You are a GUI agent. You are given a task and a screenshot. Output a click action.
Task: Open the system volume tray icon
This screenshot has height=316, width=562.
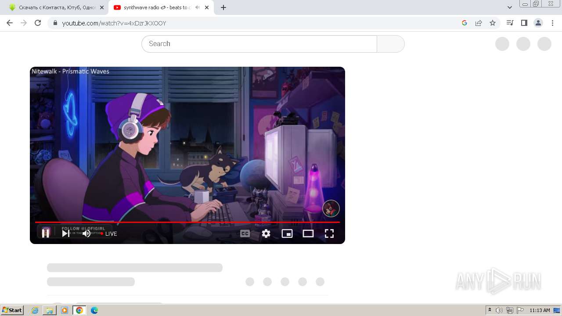pos(499,310)
